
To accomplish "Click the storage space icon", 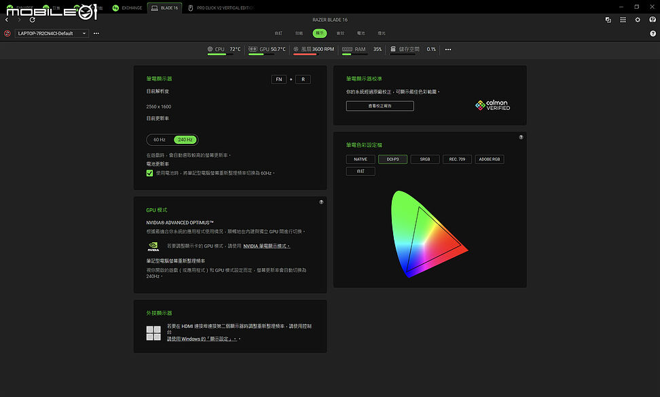I will click(x=392, y=50).
